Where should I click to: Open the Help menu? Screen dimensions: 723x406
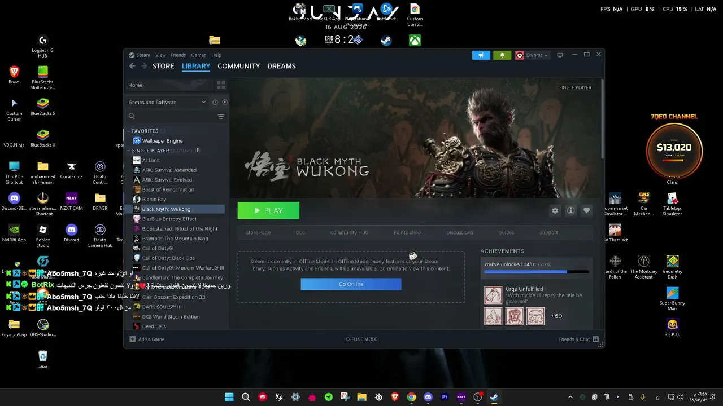click(x=216, y=55)
